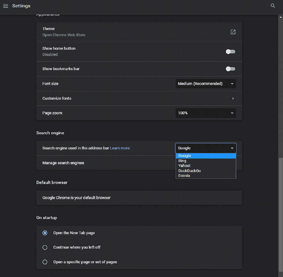Viewport: 283px width, 277px height.
Task: Click the Customize fonts label
Action: coord(57,98)
